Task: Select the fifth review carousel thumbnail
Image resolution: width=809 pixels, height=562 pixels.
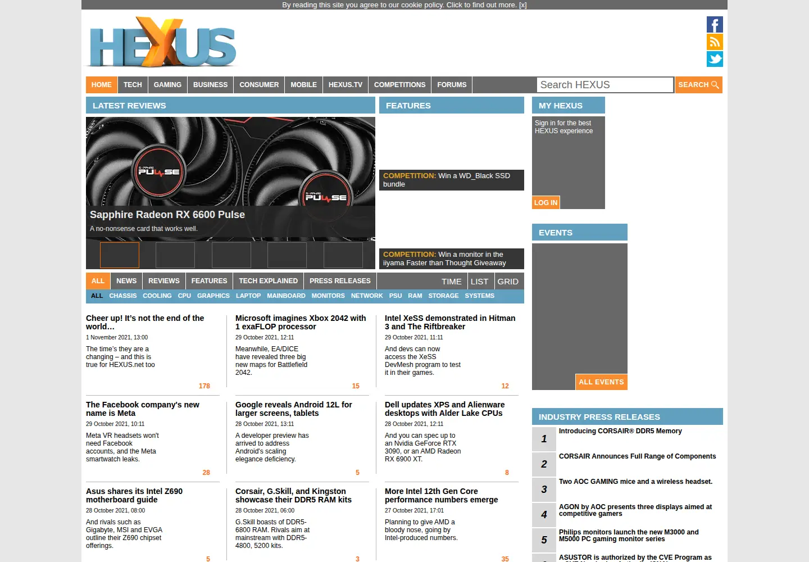Action: click(343, 255)
